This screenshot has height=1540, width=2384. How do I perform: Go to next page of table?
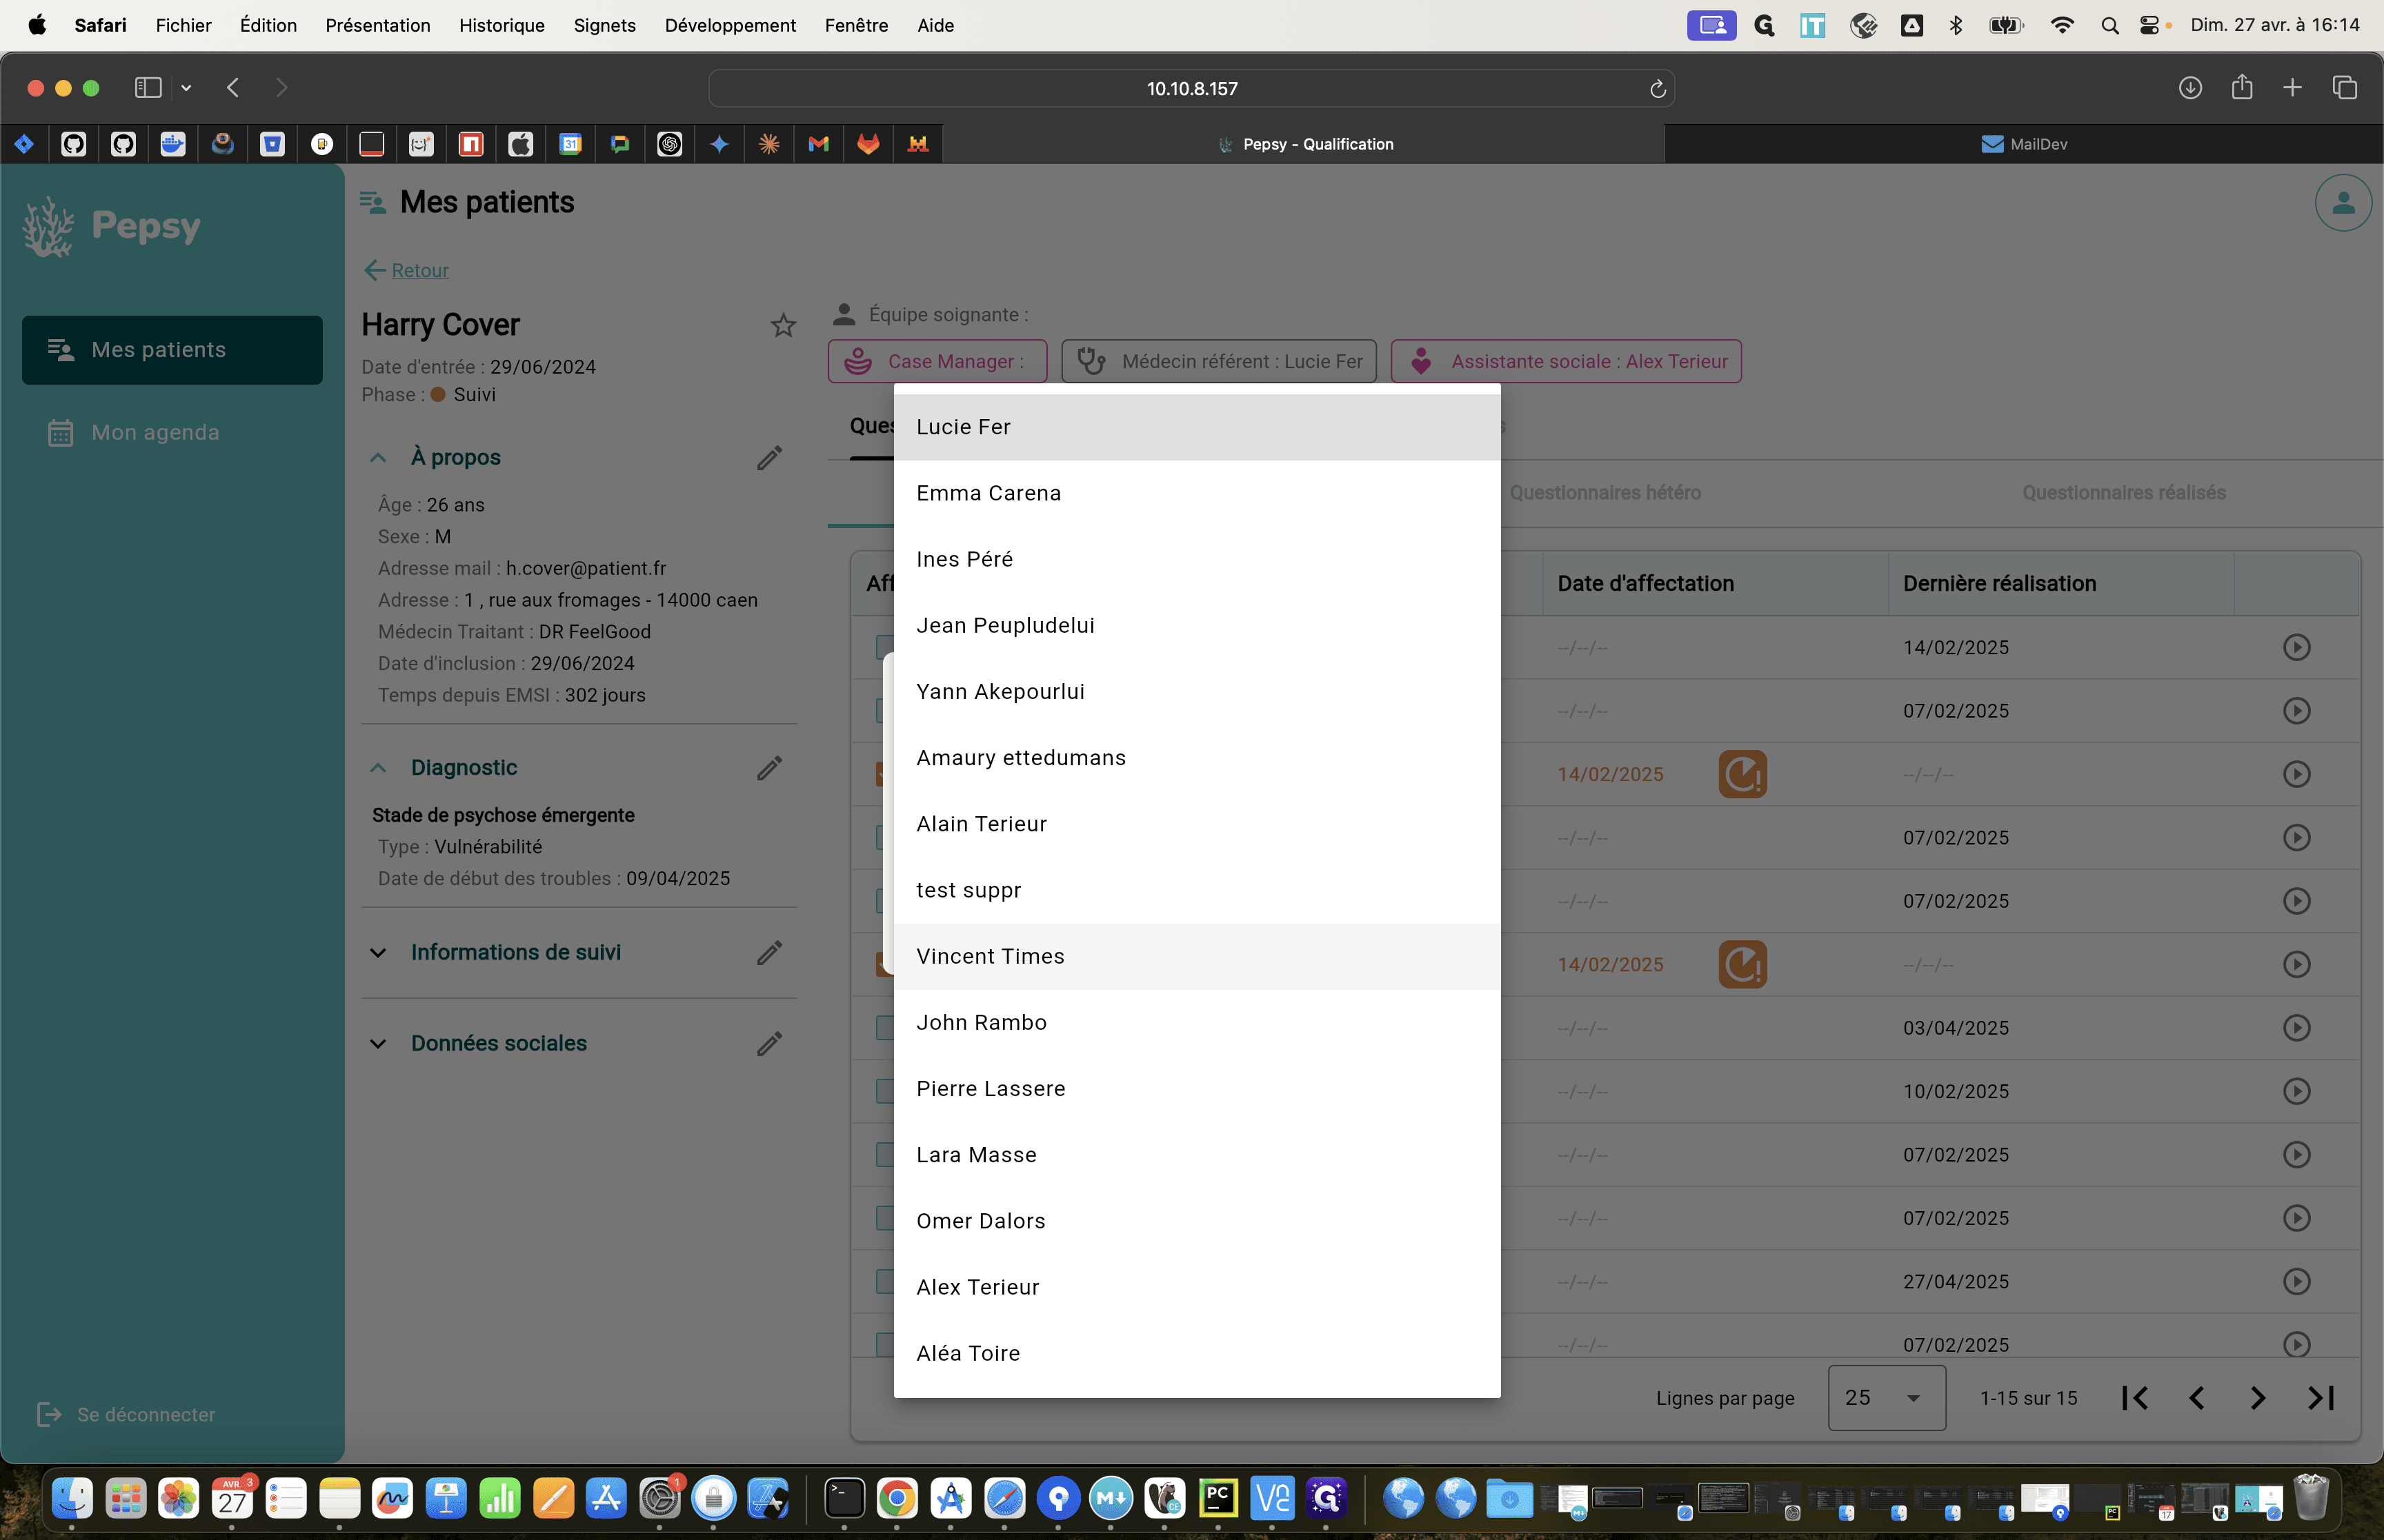[x=2258, y=1398]
